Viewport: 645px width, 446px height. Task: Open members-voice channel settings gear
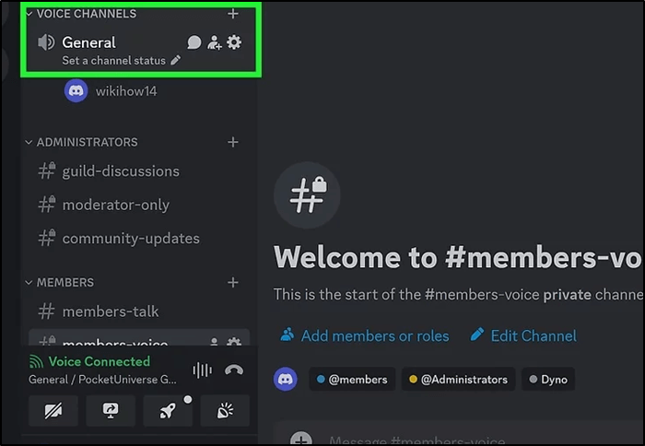point(234,341)
